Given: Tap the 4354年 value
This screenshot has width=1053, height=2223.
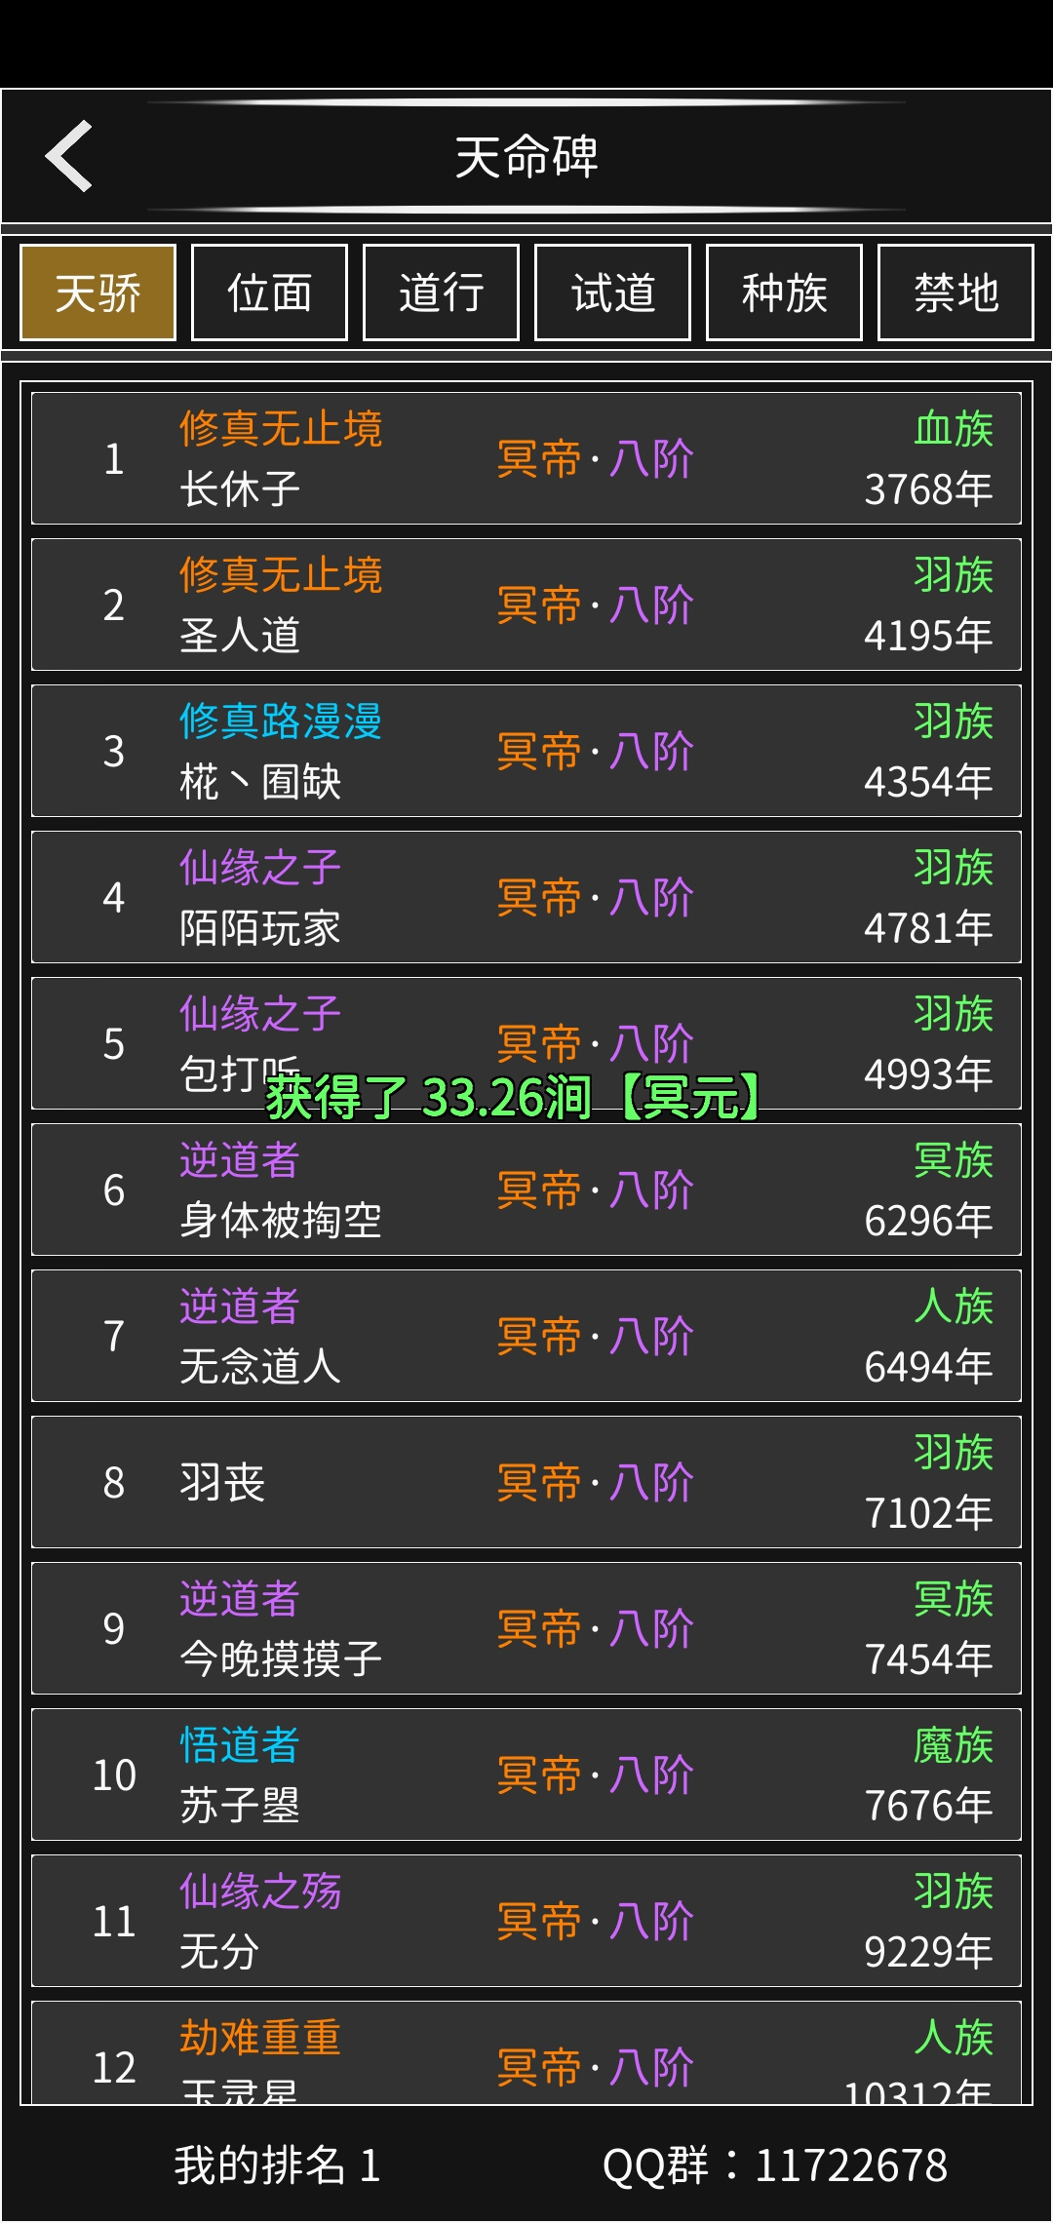Looking at the screenshot, I should tap(928, 782).
